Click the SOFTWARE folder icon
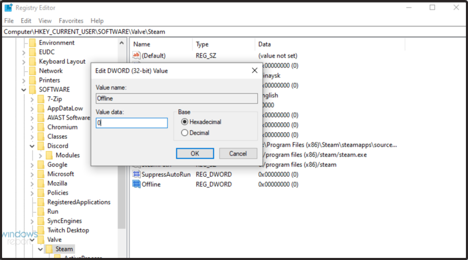The height and width of the screenshot is (260, 468). click(x=33, y=89)
